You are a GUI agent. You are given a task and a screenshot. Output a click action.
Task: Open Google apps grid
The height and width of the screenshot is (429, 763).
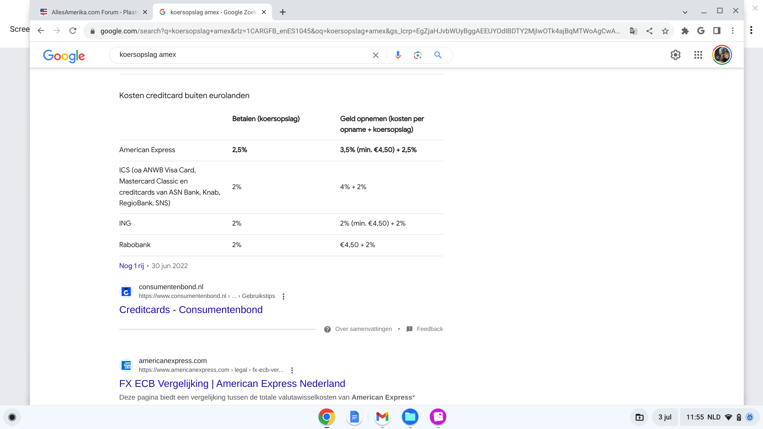tap(698, 55)
